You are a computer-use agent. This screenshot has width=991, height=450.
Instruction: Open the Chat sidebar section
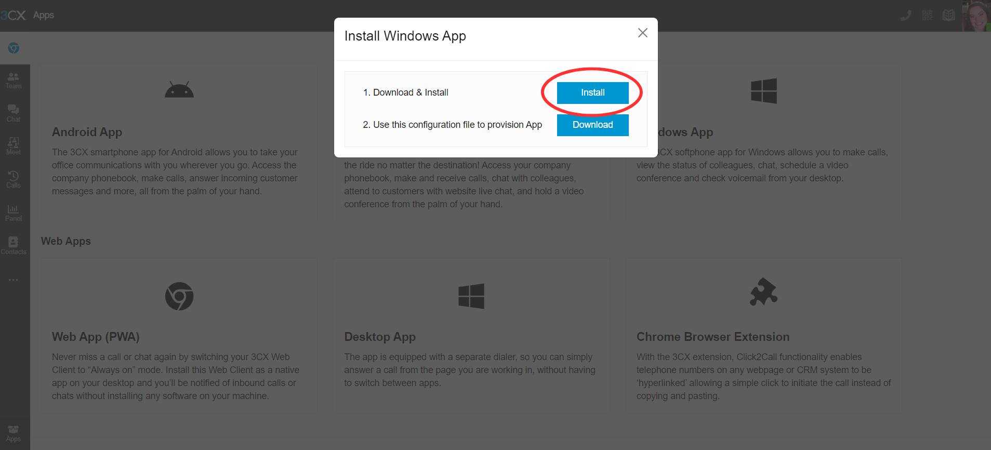coord(14,113)
